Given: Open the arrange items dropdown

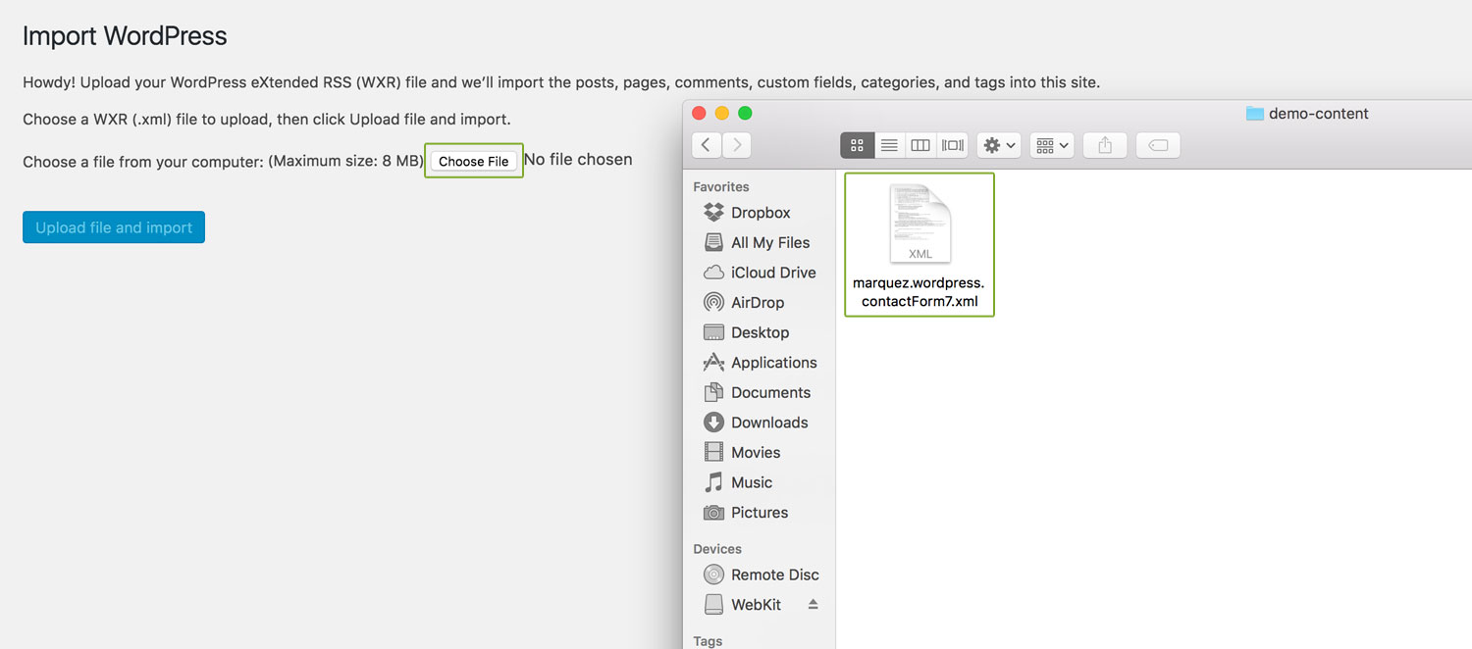Looking at the screenshot, I should (x=1052, y=145).
